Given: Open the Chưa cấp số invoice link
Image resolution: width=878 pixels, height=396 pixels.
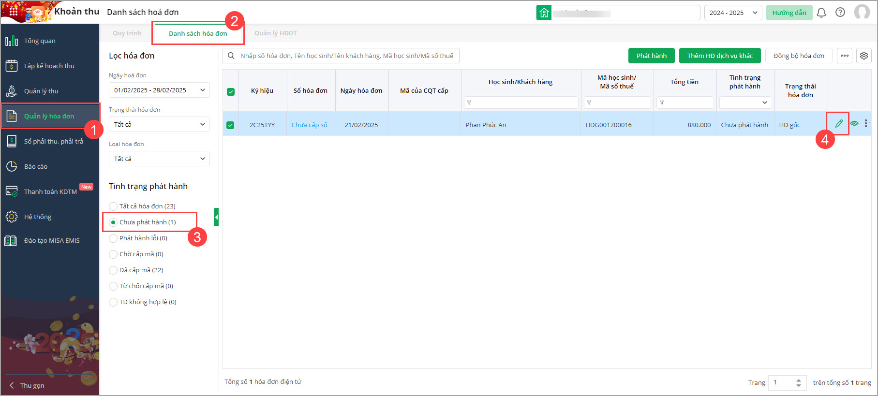Looking at the screenshot, I should pyautogui.click(x=310, y=125).
